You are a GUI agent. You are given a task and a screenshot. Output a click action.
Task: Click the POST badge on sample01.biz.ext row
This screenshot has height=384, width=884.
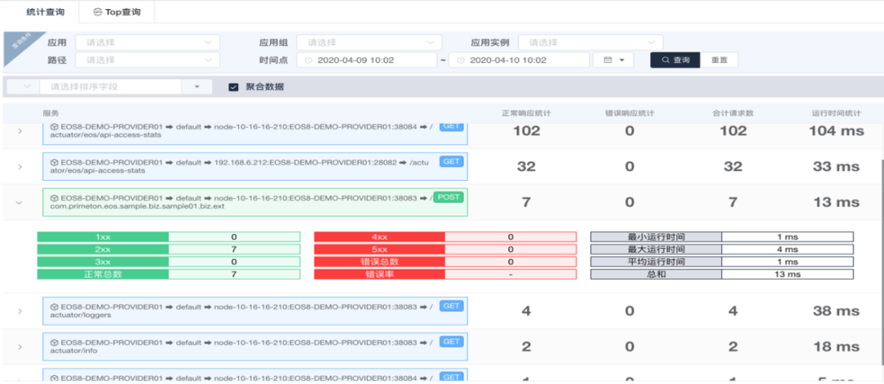(449, 197)
